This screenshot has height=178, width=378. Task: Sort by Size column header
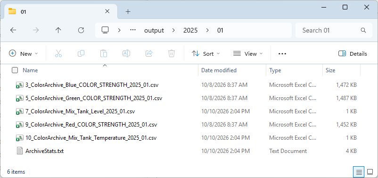pos(330,70)
